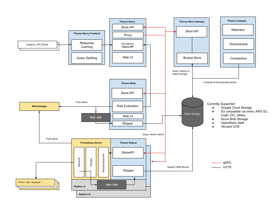
Task: Click the Store API button in Thanos Query
Action: pos(128,27)
